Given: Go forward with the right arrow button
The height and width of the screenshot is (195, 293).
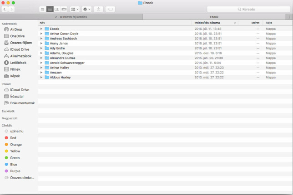Looking at the screenshot, I should coord(11,9).
